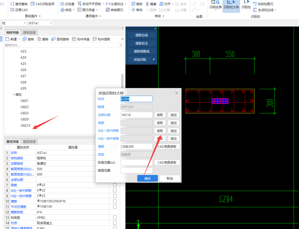Tick the checkbox for H边一侧中部筋 row
Image resolution: width=299 pixels, height=229 pixels.
click(115, 196)
